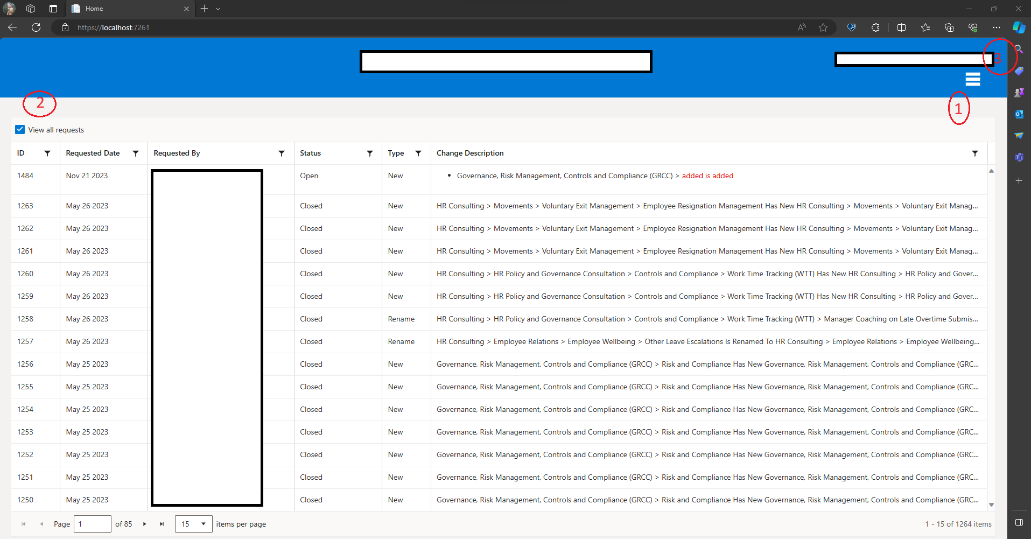
Task: Open the Settings and more menu
Action: click(x=997, y=27)
